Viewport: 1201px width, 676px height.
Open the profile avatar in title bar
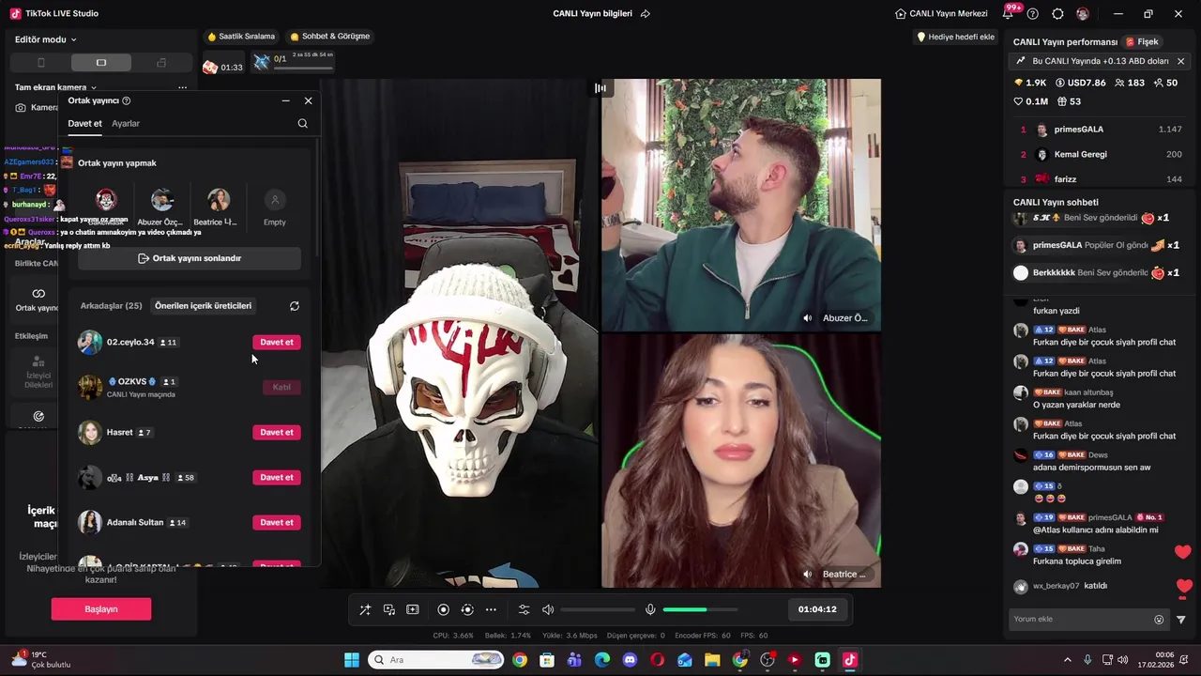(x=1082, y=14)
